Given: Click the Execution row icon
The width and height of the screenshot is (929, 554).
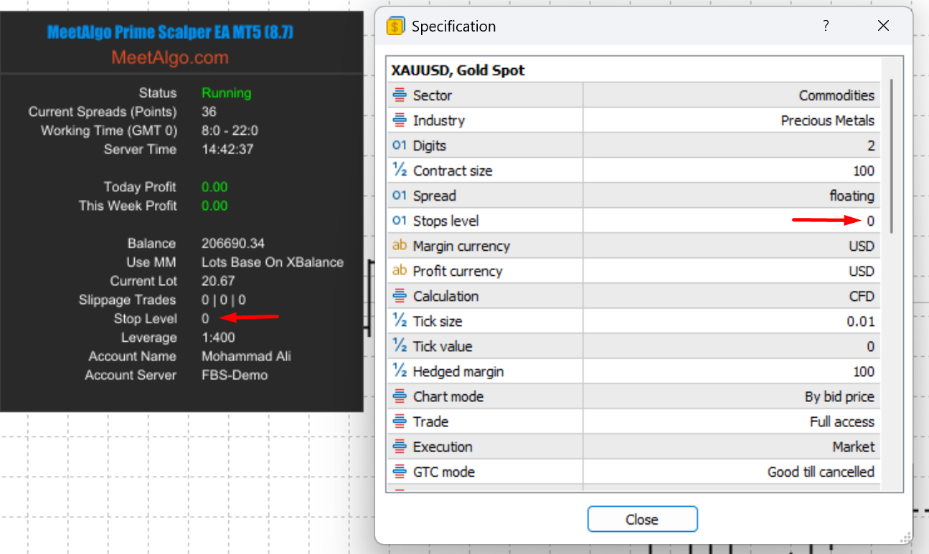Looking at the screenshot, I should click(400, 446).
